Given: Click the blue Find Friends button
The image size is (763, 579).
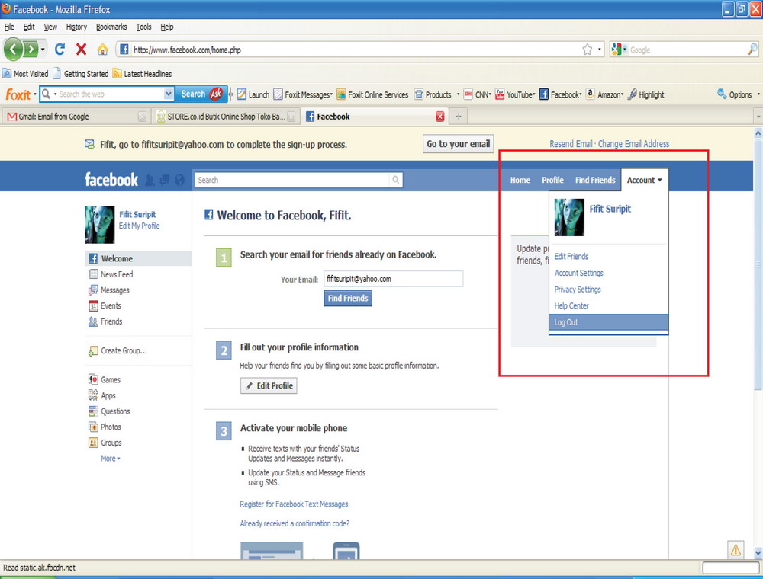Looking at the screenshot, I should (348, 298).
